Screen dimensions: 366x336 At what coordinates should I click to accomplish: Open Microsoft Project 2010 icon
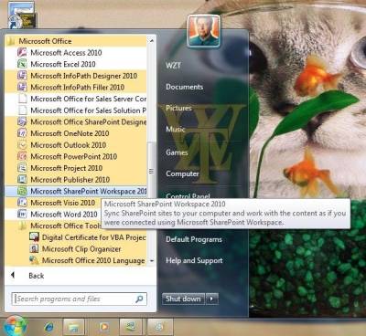[x=22, y=168]
